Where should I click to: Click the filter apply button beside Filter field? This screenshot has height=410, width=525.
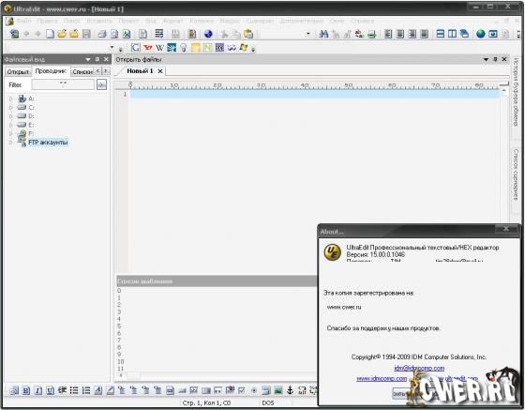(x=101, y=84)
